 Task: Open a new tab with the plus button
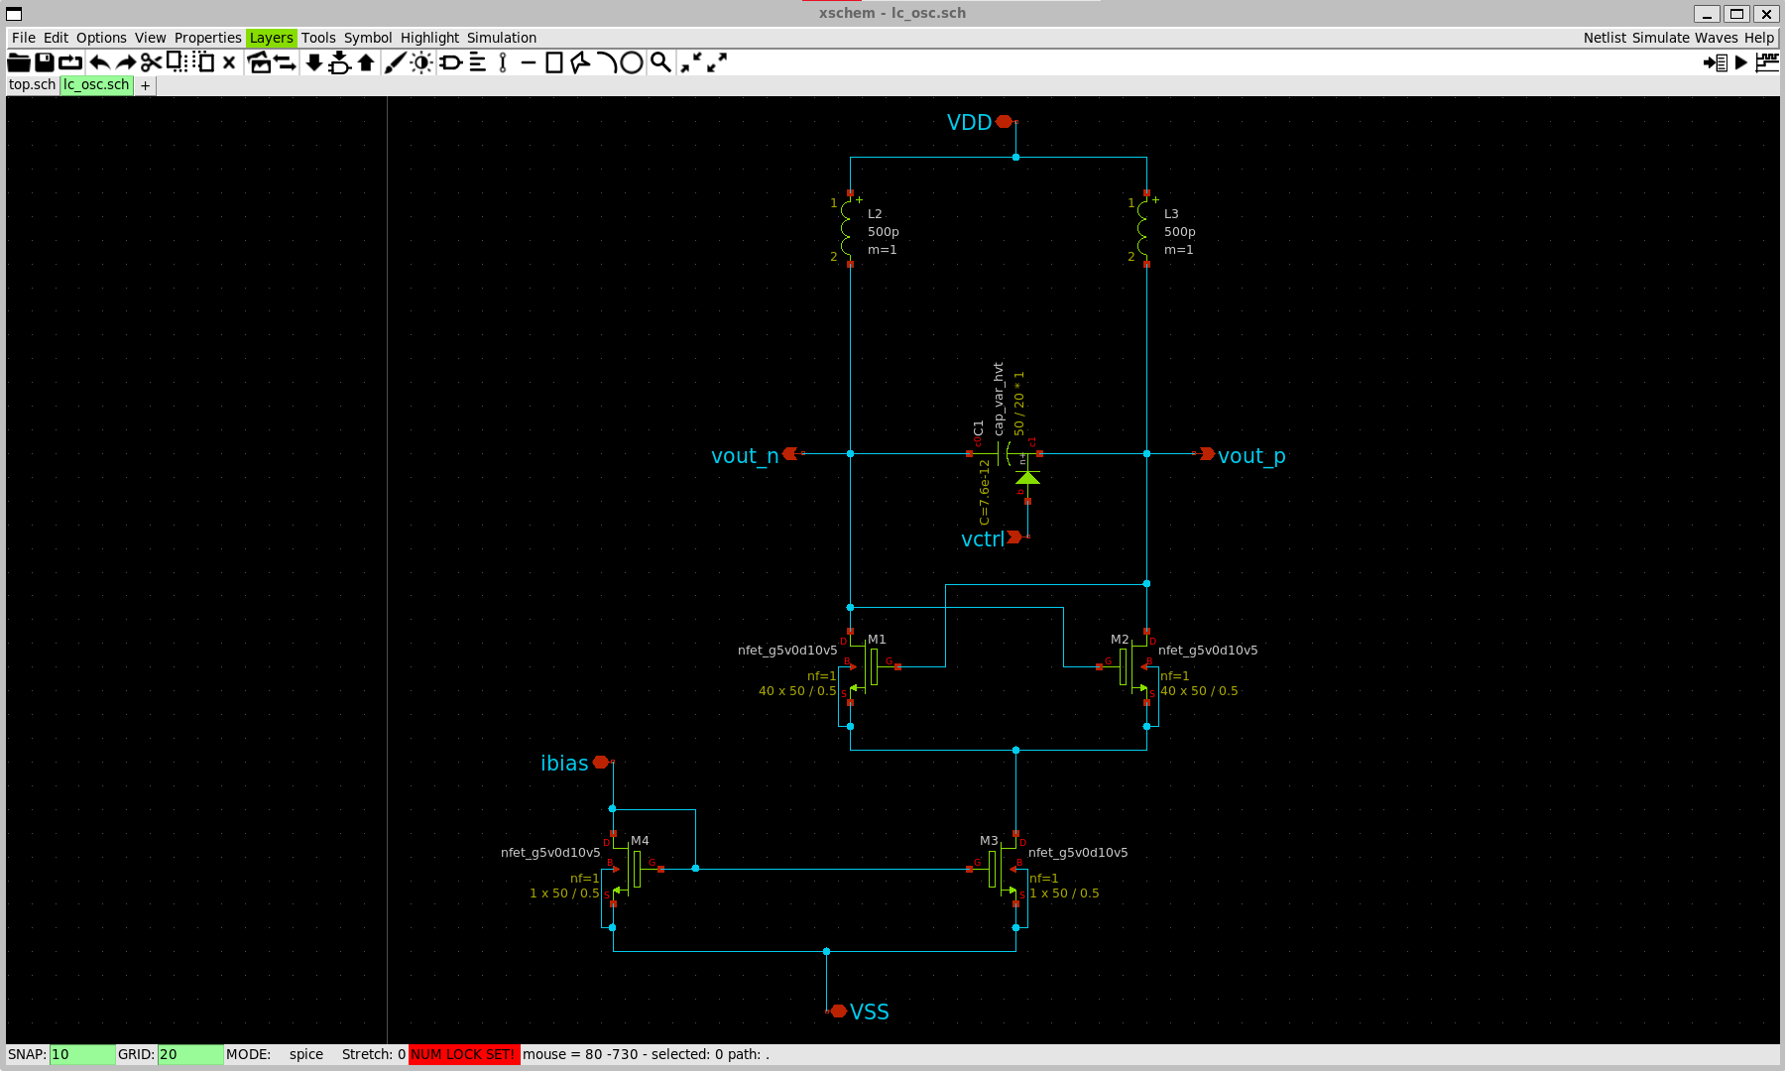tap(144, 85)
